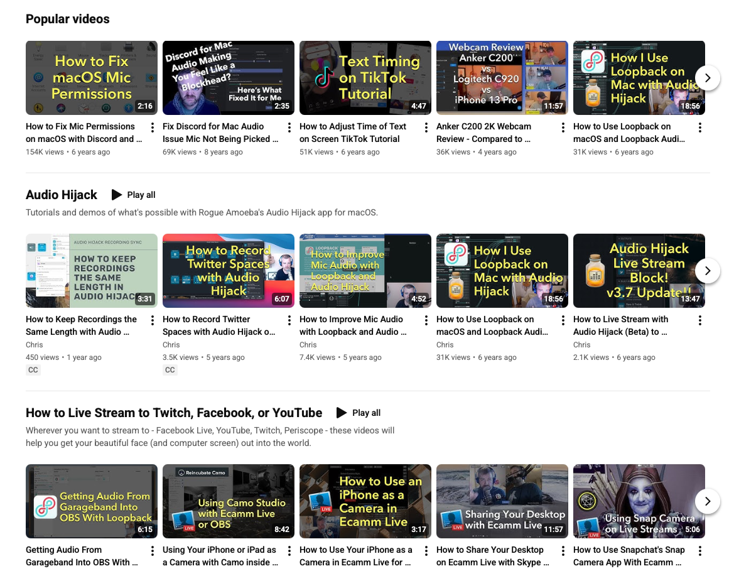This screenshot has height=571, width=734.
Task: Show next videos in Popular videos row
Action: click(x=708, y=78)
